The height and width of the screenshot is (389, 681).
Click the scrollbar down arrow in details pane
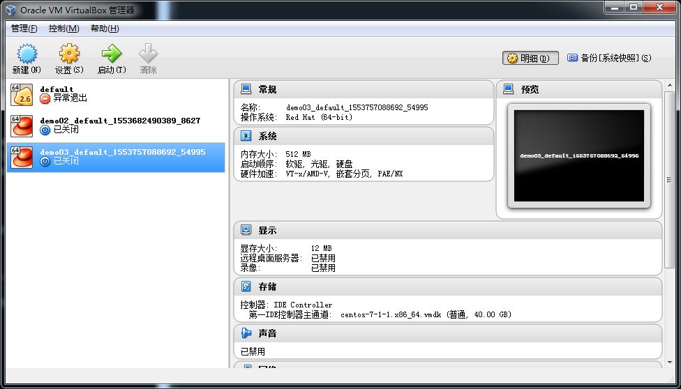click(669, 363)
